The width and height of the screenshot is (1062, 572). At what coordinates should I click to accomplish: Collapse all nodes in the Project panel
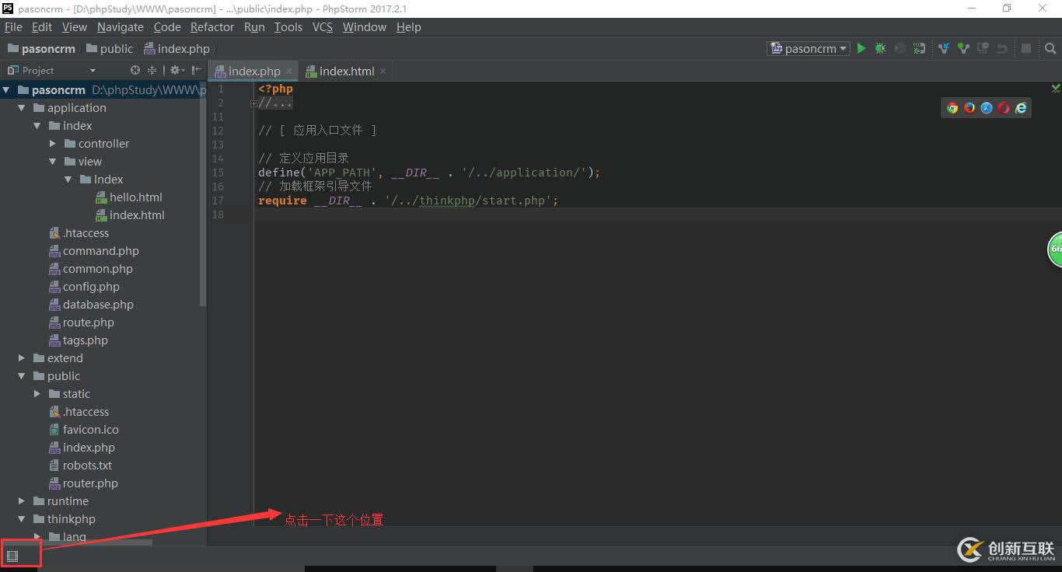(x=152, y=70)
